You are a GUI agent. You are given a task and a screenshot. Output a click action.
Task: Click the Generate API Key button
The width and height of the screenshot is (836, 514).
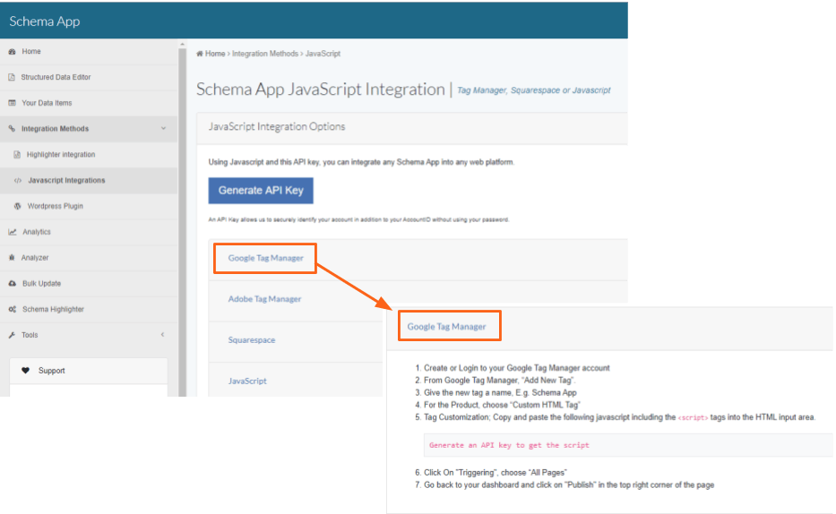[x=261, y=191]
